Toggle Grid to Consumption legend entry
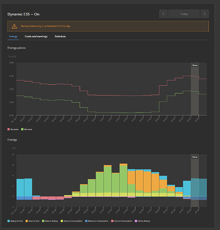 pyautogui.click(x=122, y=221)
